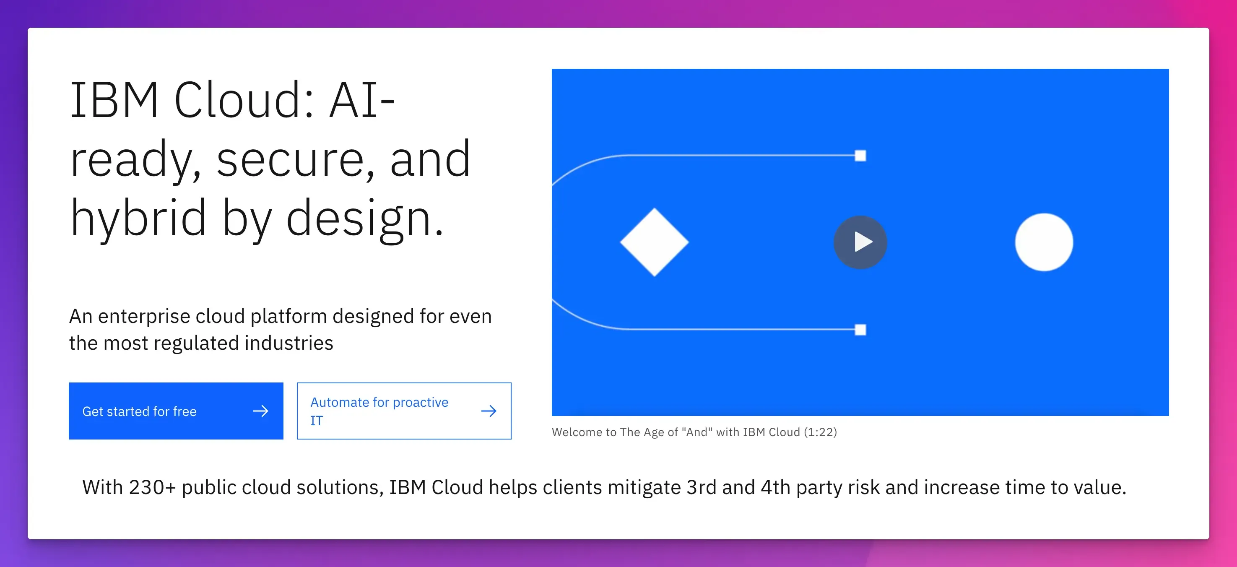Click the video thumbnail's white diamond shape
Image resolution: width=1237 pixels, height=567 pixels.
(x=654, y=242)
